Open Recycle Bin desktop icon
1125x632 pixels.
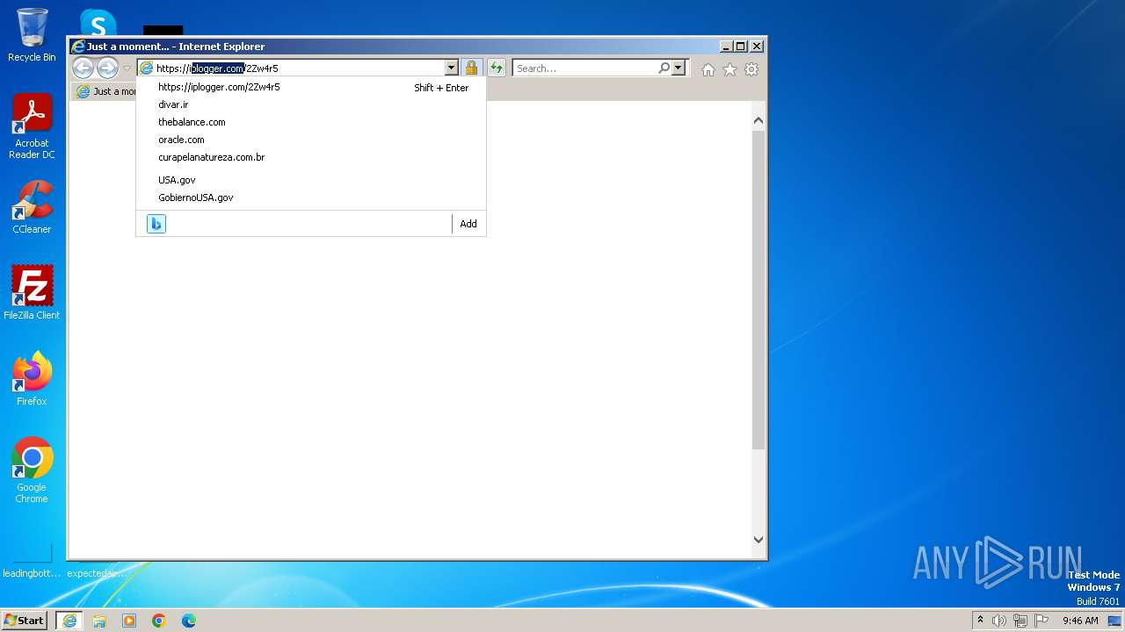[x=32, y=35]
